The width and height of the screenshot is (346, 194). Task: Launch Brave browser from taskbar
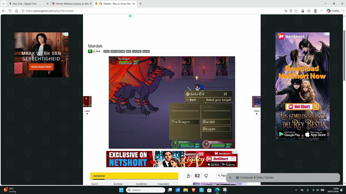(x=193, y=190)
